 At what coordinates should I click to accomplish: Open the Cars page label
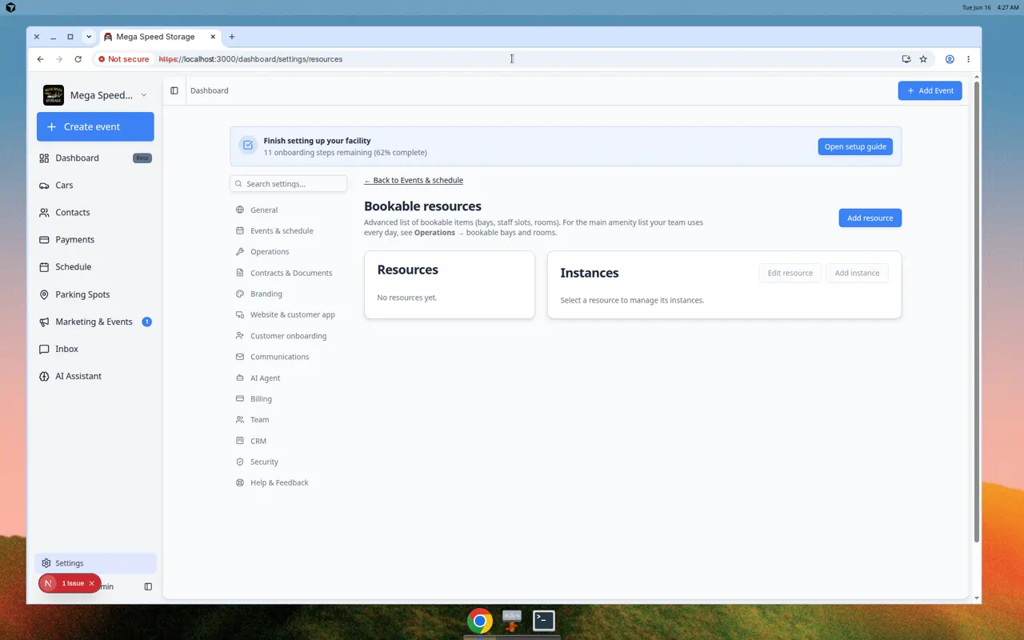tap(64, 186)
